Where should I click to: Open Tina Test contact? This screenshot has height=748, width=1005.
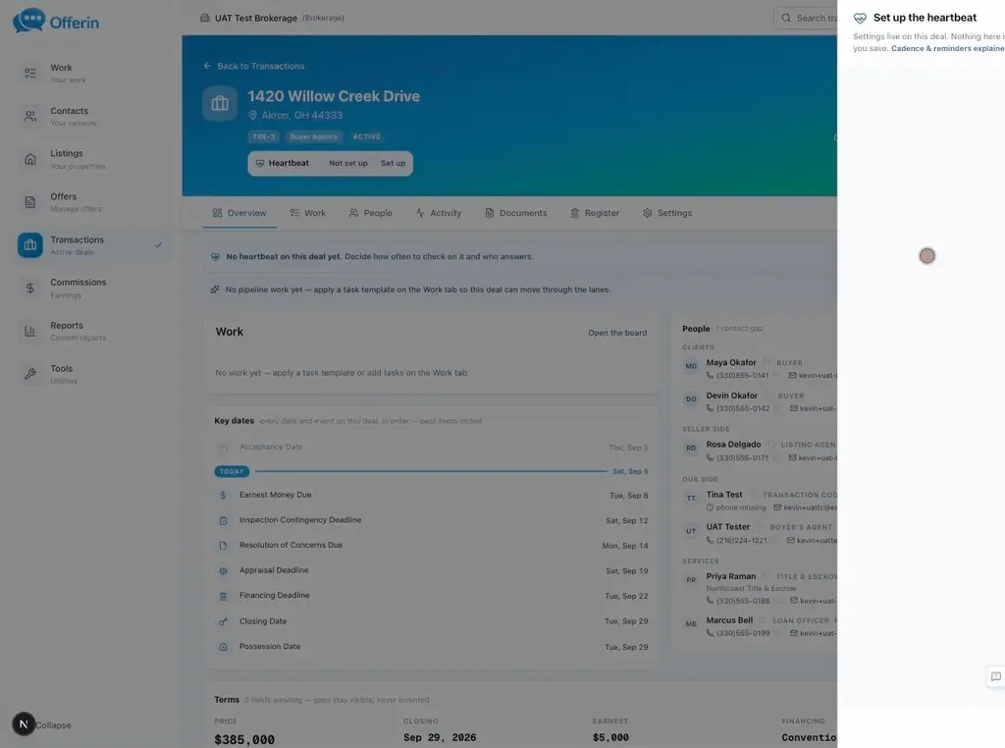tap(724, 494)
